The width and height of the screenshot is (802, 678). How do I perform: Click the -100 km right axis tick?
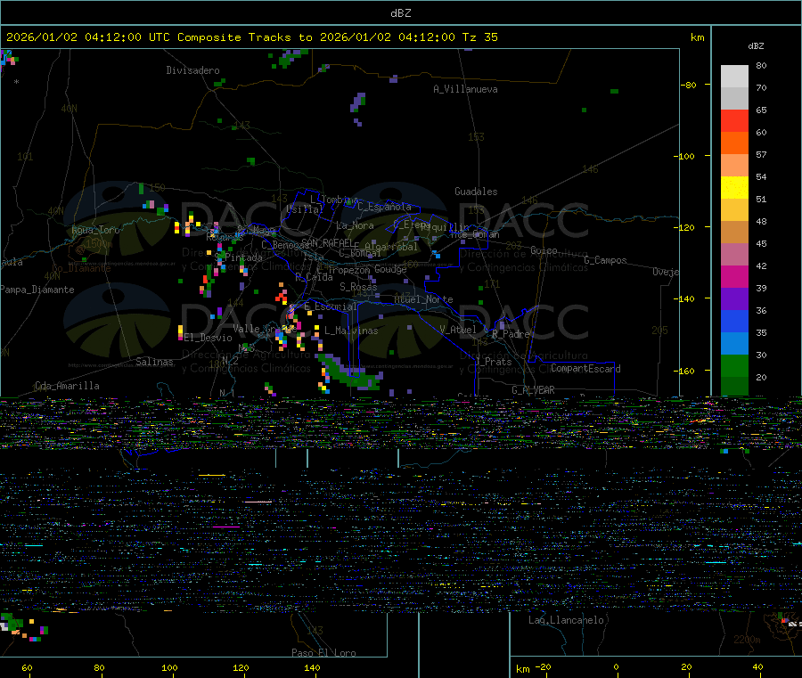(685, 156)
